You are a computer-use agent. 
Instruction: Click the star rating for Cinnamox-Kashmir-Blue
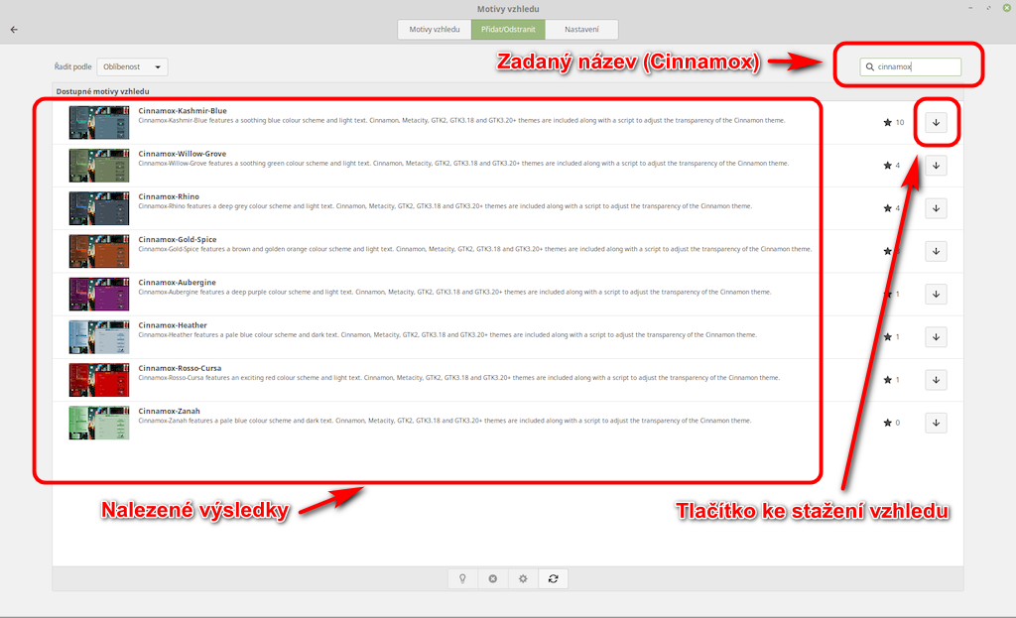tap(894, 122)
